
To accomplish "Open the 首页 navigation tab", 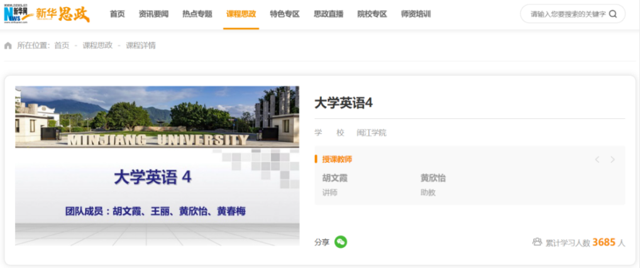I will [x=117, y=14].
